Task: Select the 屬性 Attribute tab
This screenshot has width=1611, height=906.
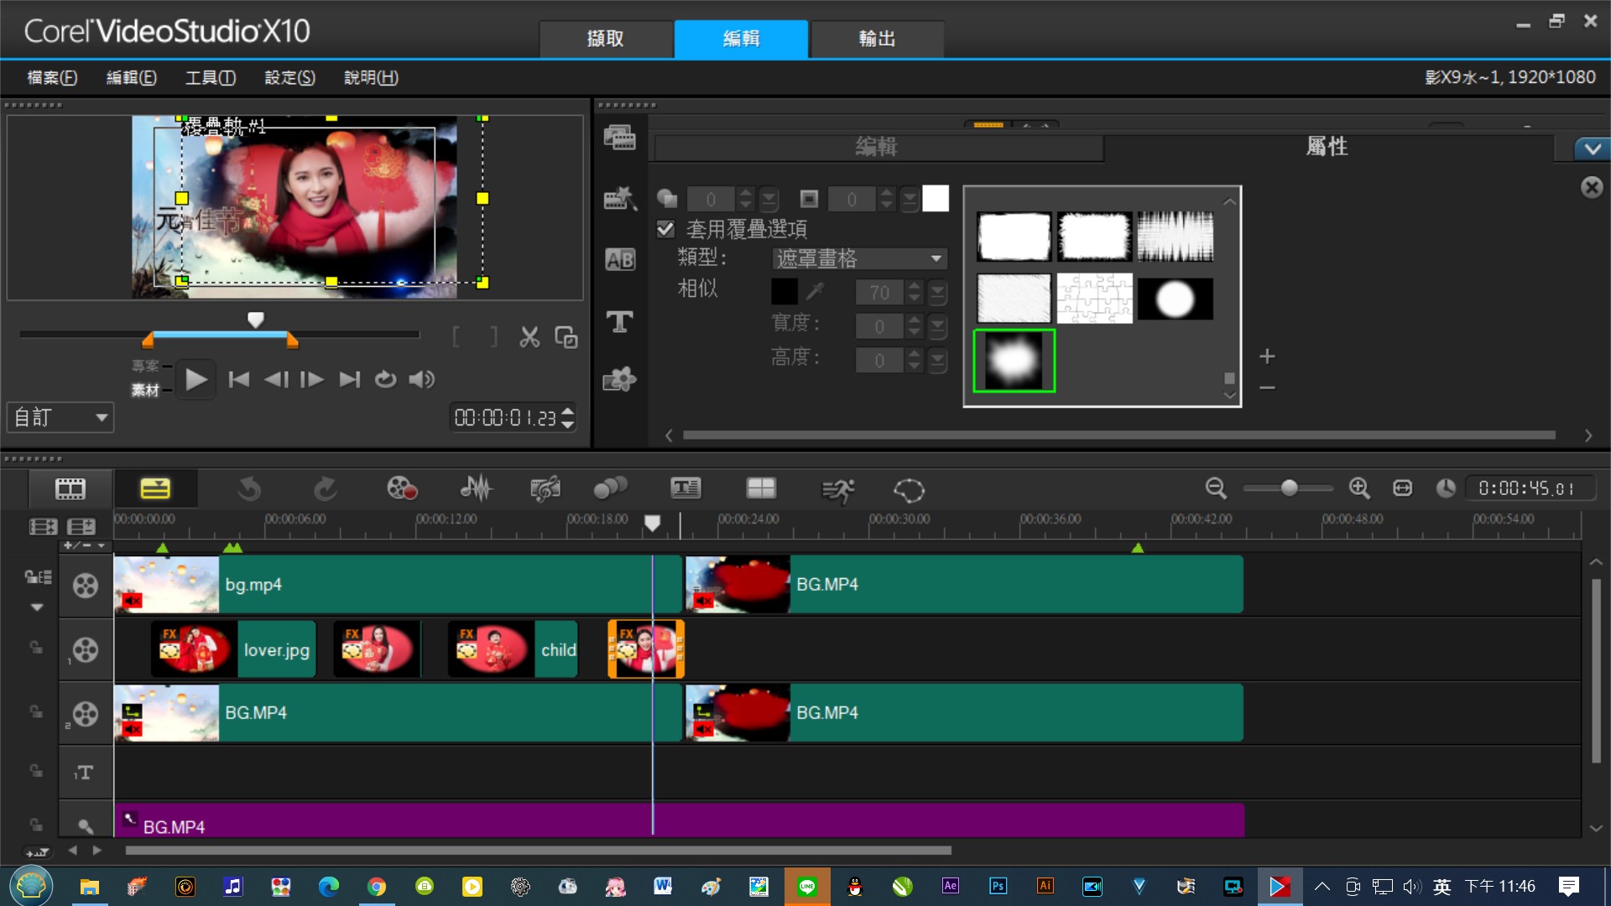Action: (x=1327, y=147)
